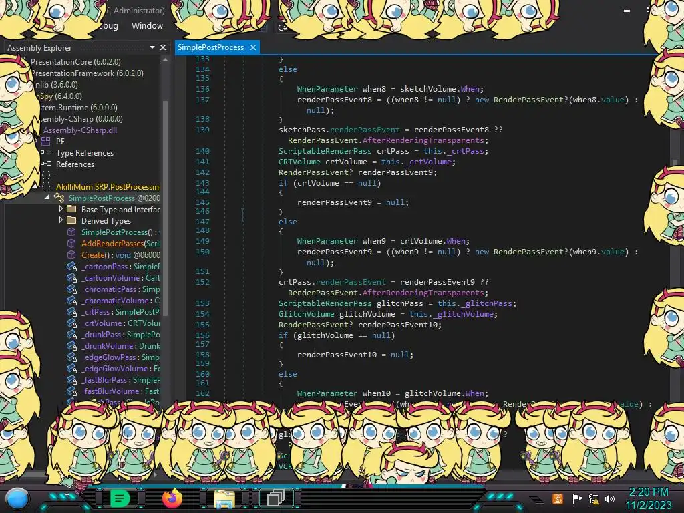Open the green notes app on taskbar
Screen dimensions: 684x513
pyautogui.click(x=120, y=498)
